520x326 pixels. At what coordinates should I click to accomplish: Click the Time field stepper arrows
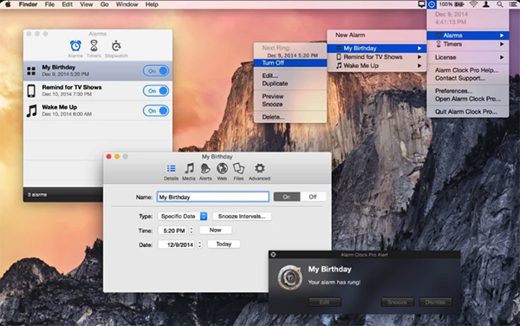[192, 231]
